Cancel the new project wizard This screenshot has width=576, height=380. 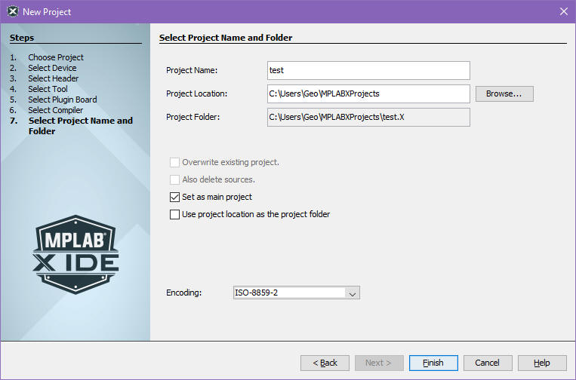click(488, 363)
